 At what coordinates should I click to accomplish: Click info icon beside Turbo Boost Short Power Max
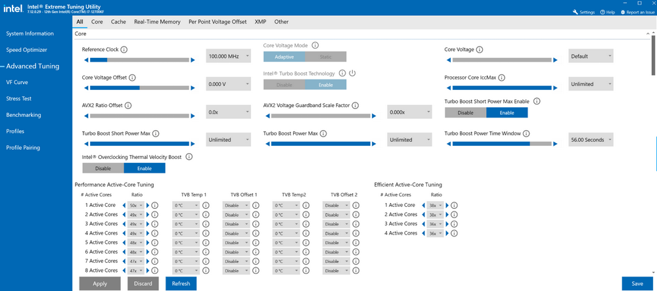pyautogui.click(x=156, y=133)
